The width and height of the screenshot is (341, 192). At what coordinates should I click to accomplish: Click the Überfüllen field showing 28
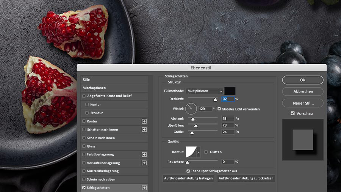tap(228, 125)
